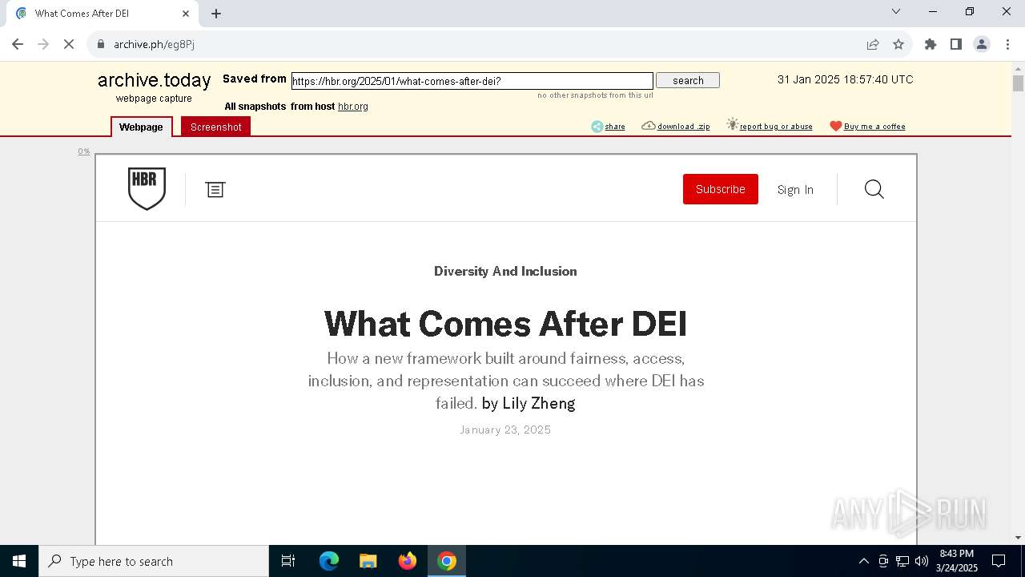Bookmark this page with star icon
1025x577 pixels.
pos(898,44)
